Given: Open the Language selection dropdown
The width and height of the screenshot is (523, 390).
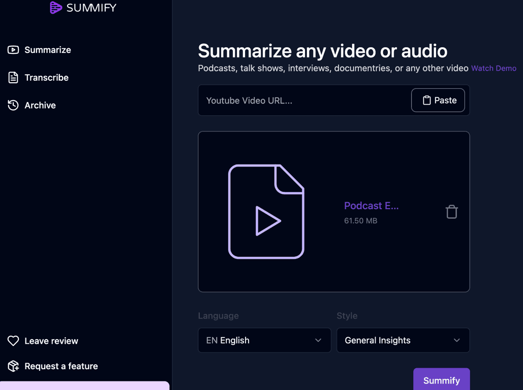Looking at the screenshot, I should [x=264, y=340].
